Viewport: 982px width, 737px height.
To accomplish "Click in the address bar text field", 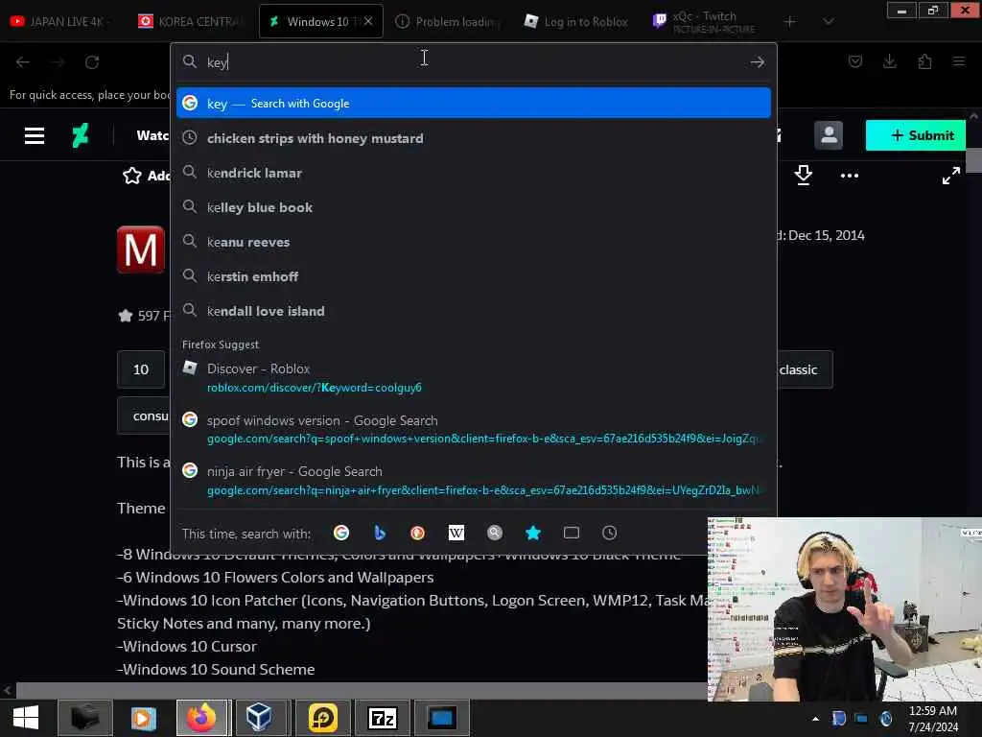I will (476, 62).
